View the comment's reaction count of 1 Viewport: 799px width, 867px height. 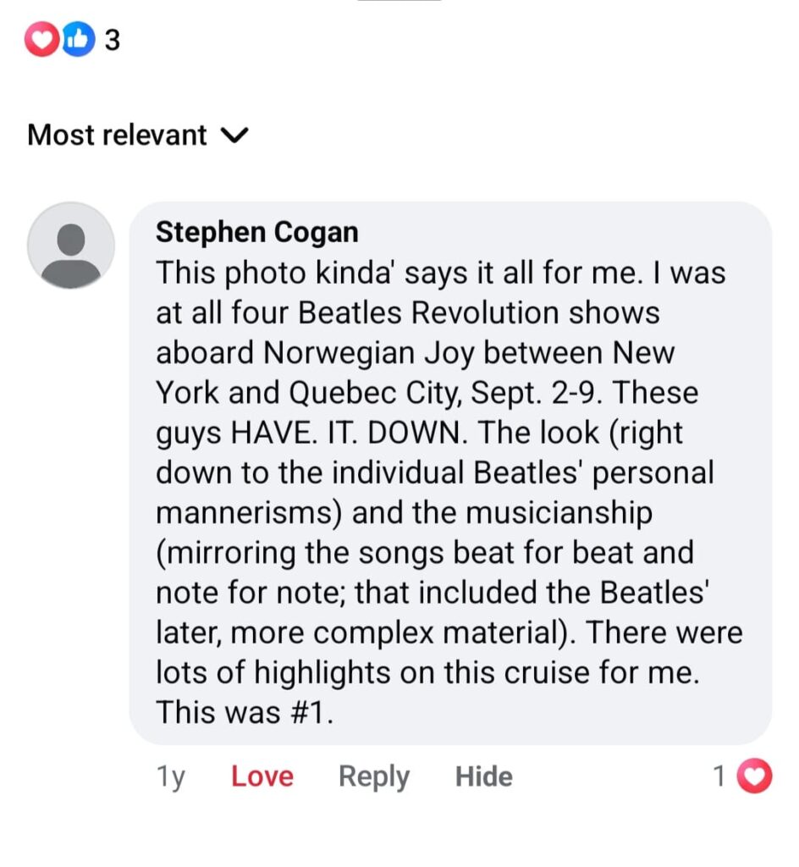[x=719, y=776]
